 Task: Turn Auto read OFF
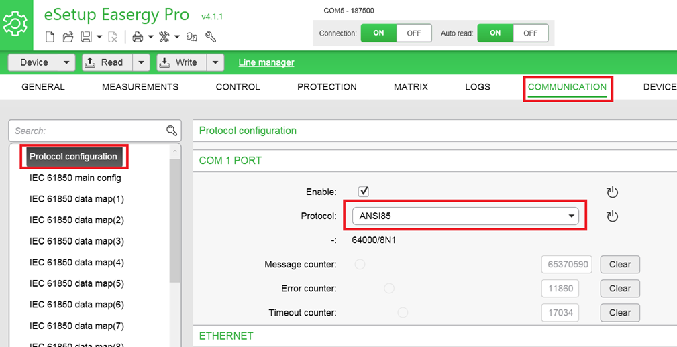(531, 33)
